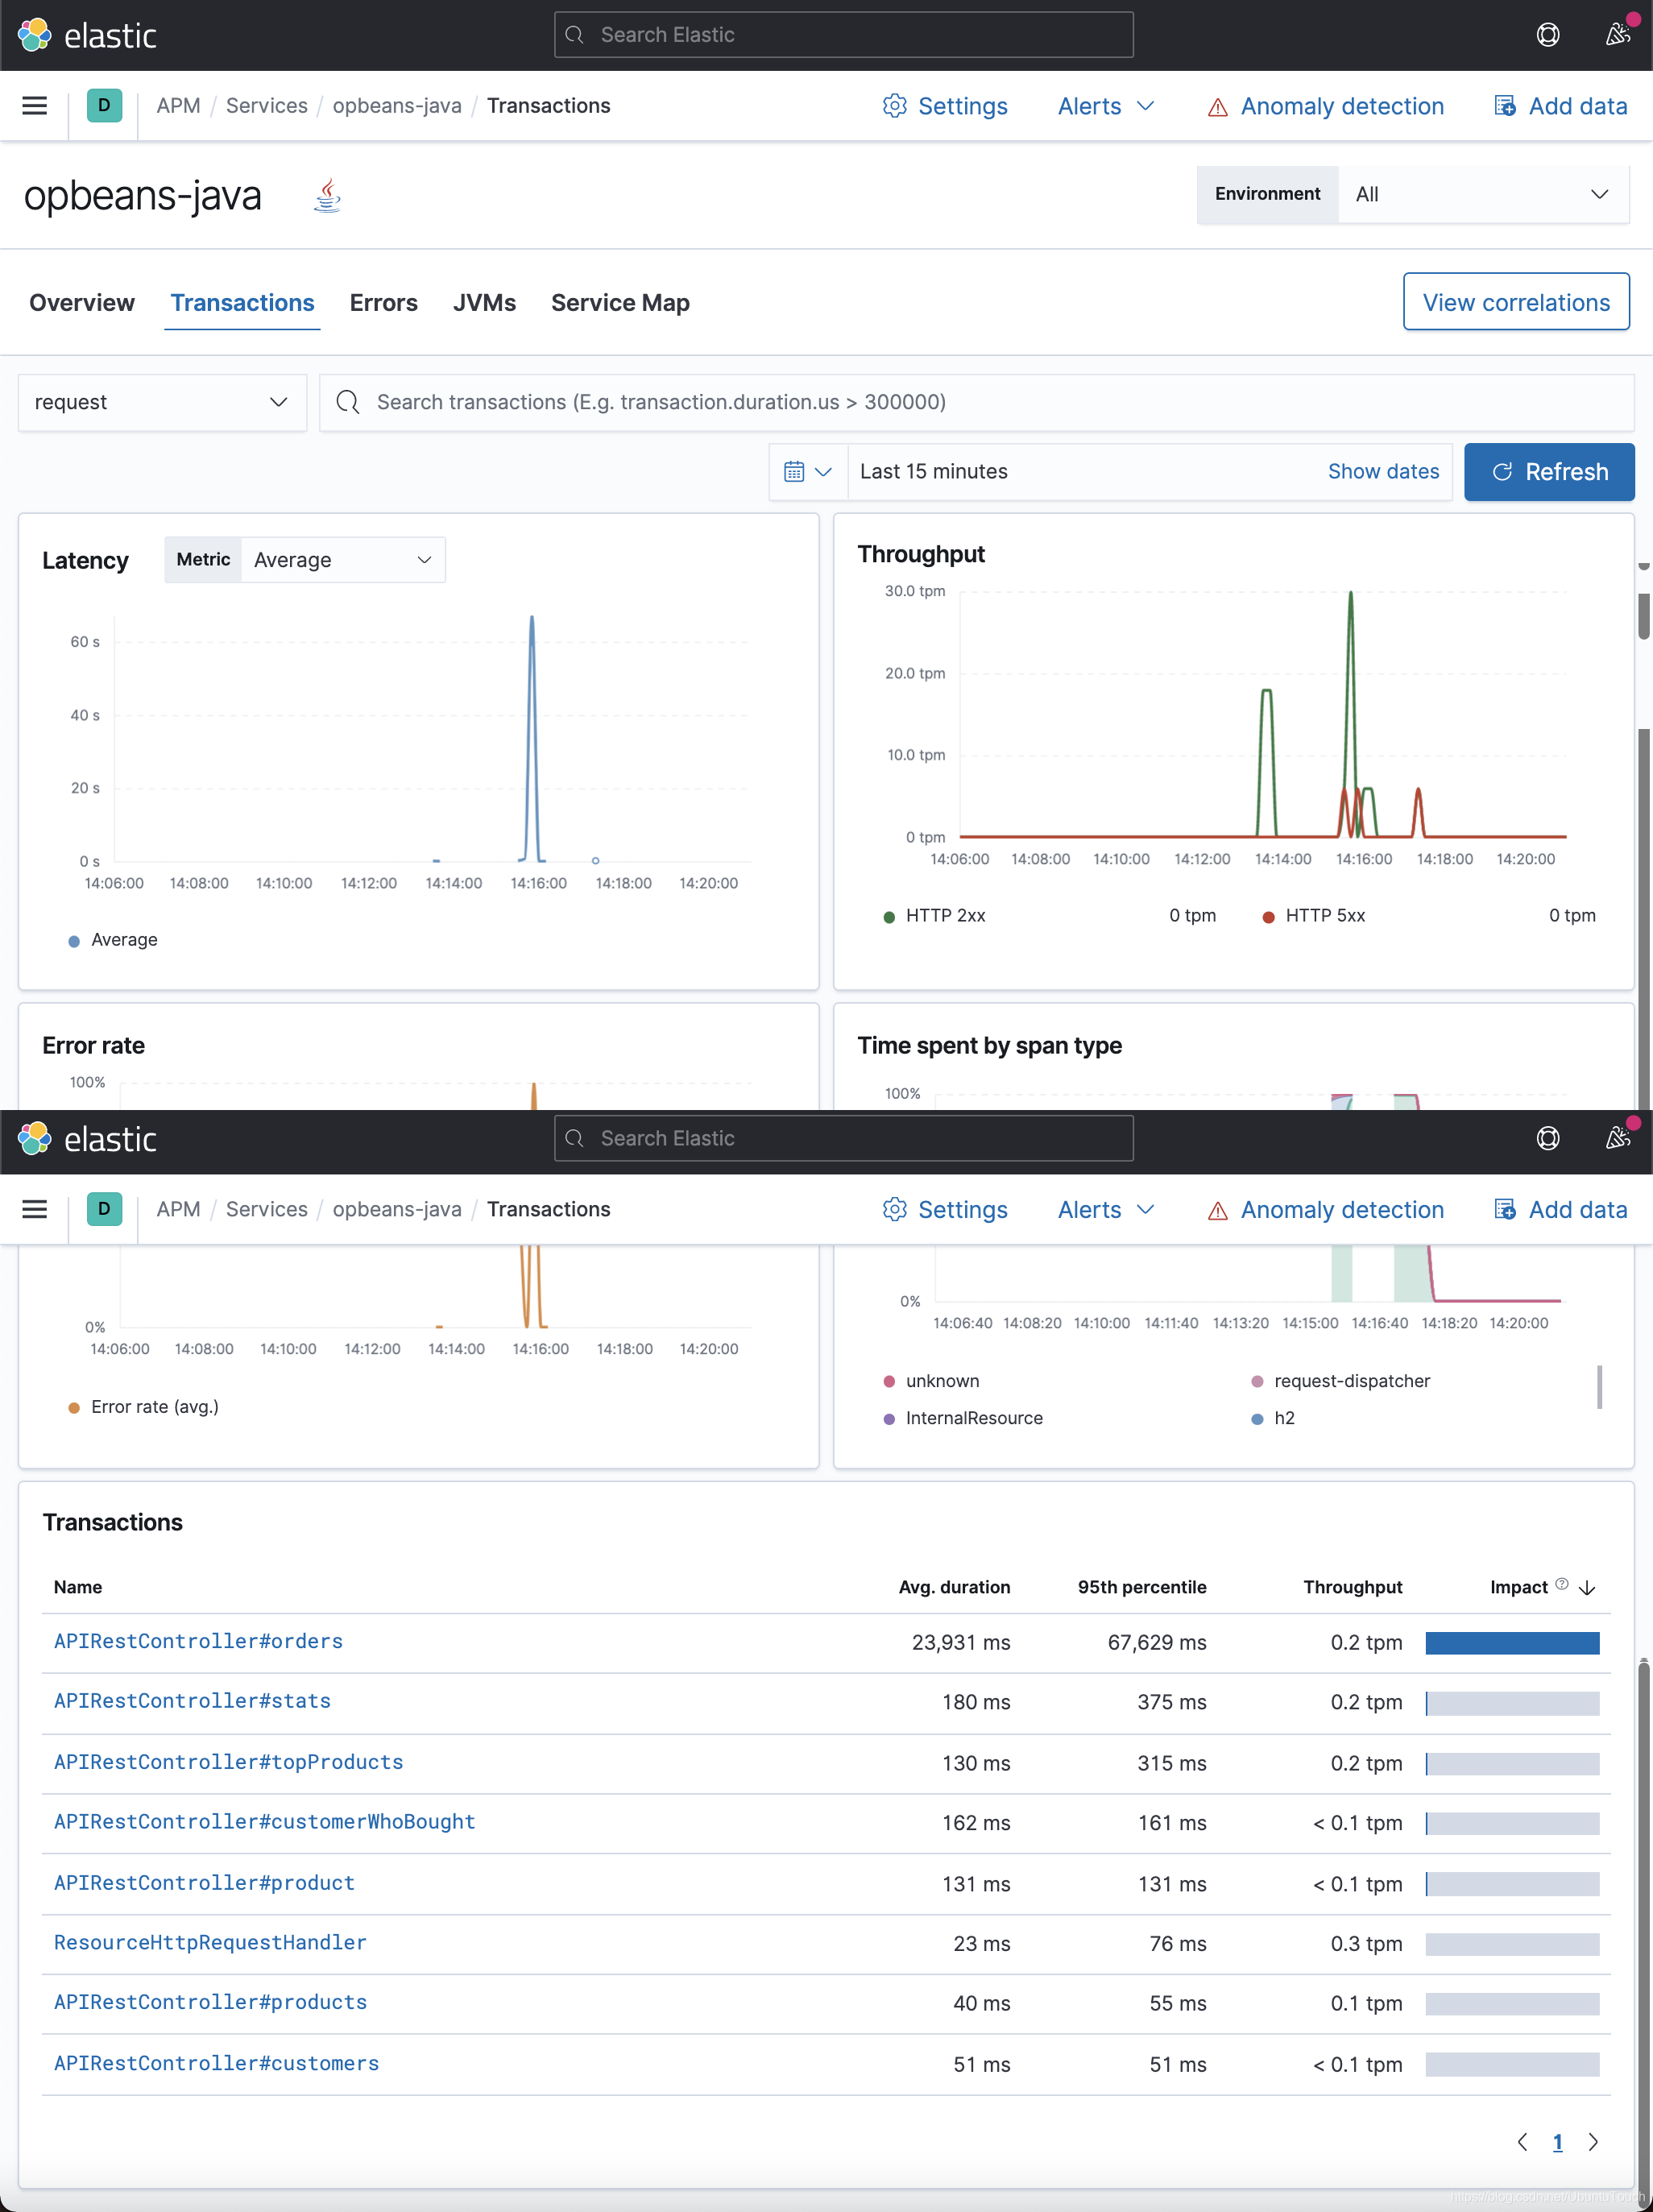Click the Java agent icon beside opbeans-java

[327, 196]
